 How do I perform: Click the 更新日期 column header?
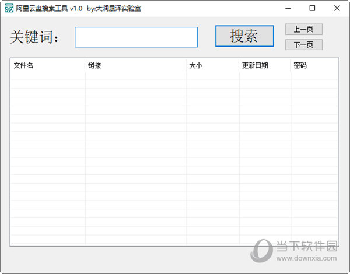pyautogui.click(x=265, y=65)
